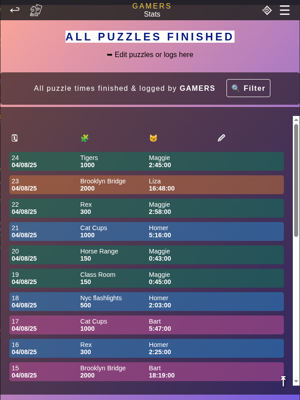Screen dimensions: 300x400
Task: Select log 21 Cat Cups by Homer
Action: 146,231
